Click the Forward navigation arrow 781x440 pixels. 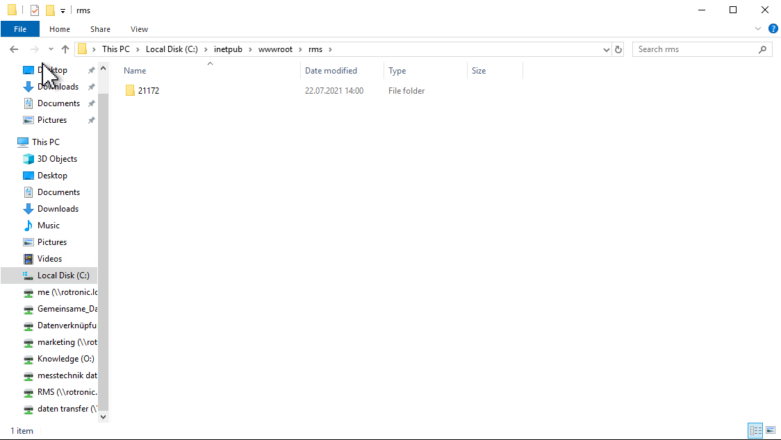pyautogui.click(x=34, y=49)
